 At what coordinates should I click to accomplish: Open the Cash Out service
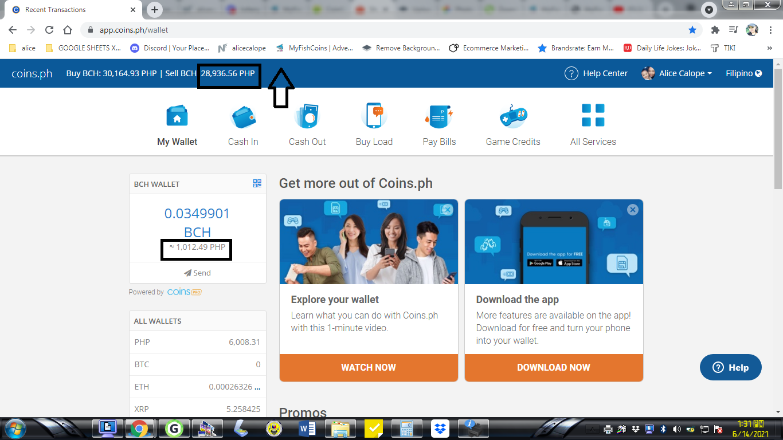pyautogui.click(x=307, y=116)
